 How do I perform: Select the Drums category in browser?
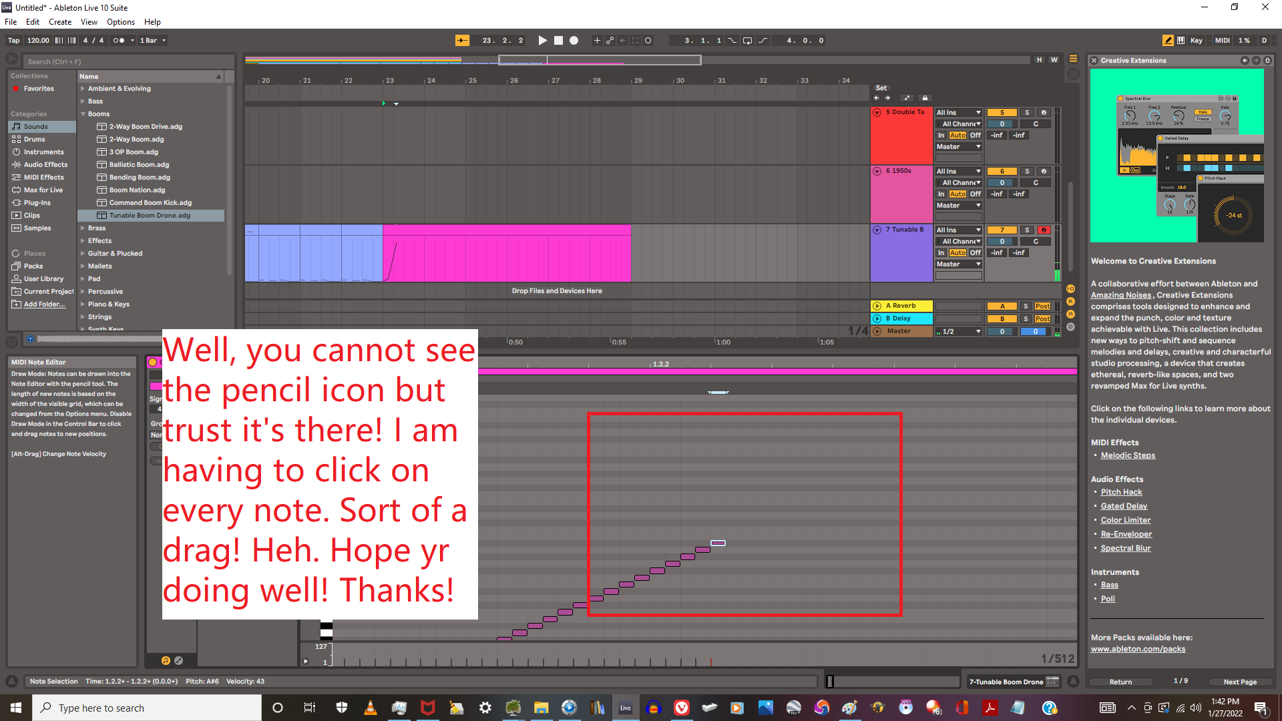35,140
